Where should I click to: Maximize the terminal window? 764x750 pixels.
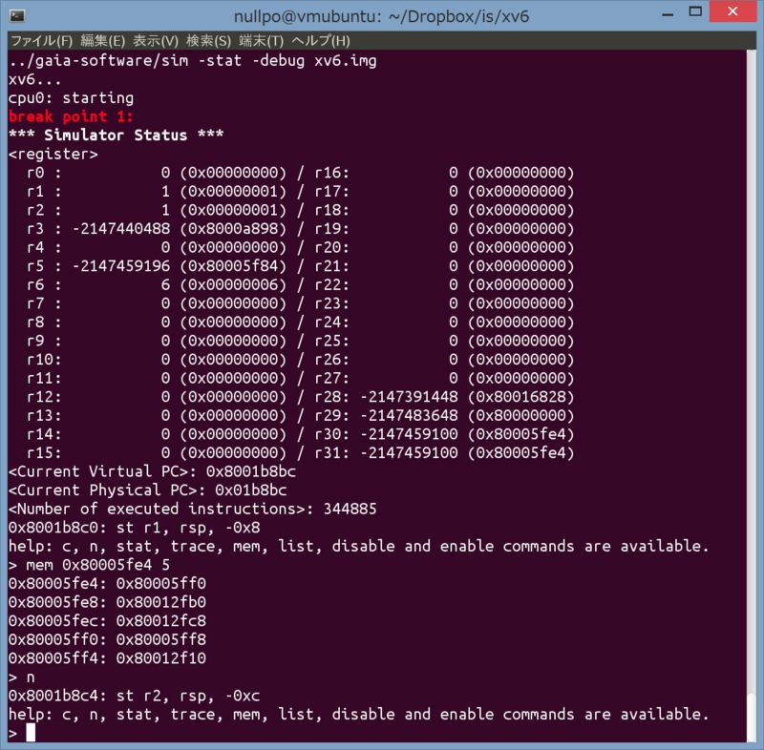click(x=695, y=11)
